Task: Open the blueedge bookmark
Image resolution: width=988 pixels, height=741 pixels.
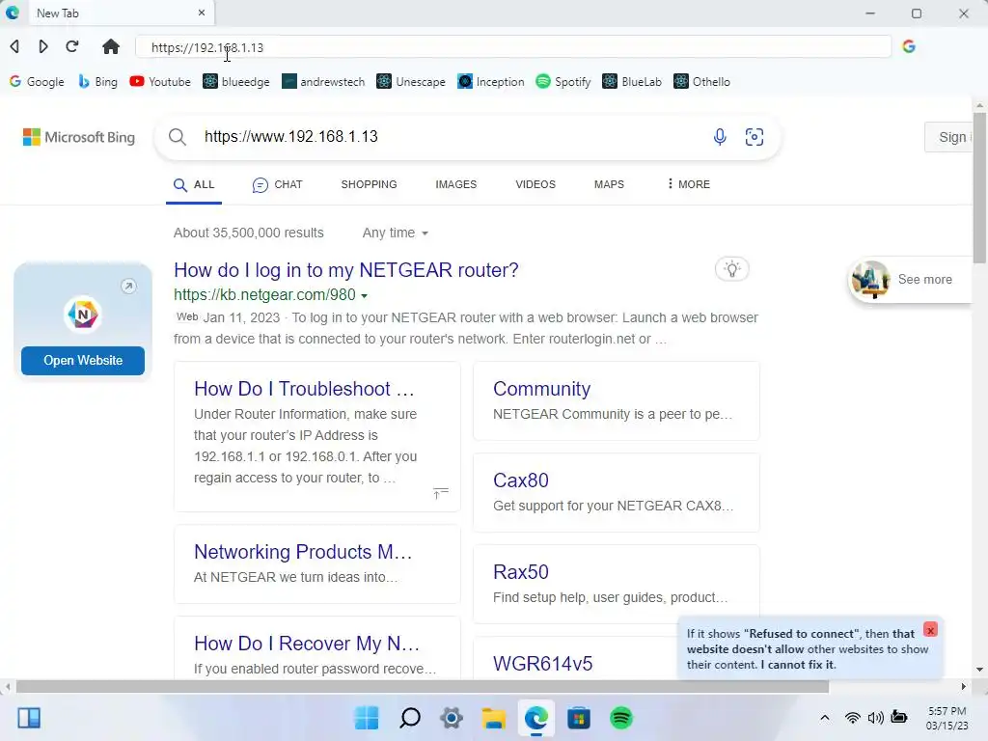Action: (x=236, y=81)
